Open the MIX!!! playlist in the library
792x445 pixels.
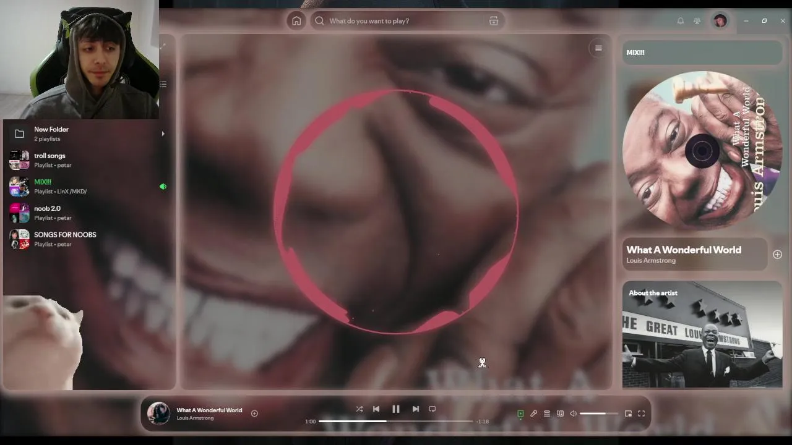click(88, 186)
